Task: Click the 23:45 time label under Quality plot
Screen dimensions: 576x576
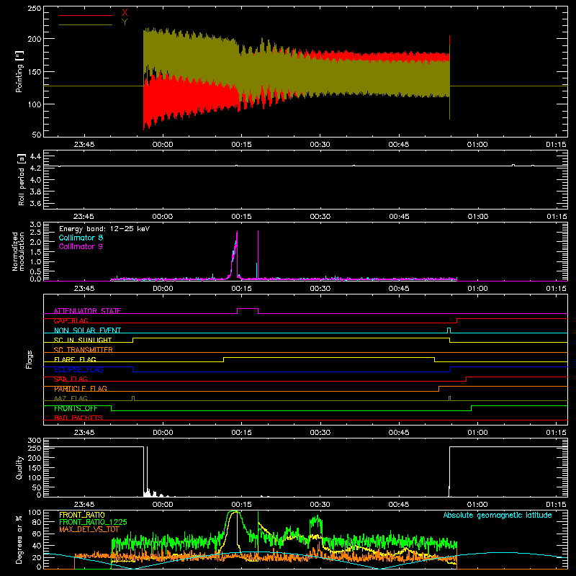Action: coord(84,505)
